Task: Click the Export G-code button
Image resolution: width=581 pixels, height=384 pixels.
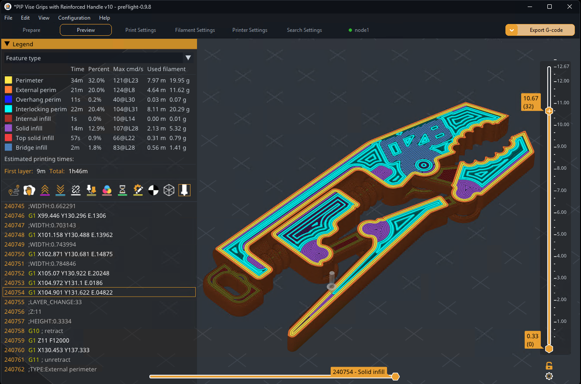Action: pos(546,30)
